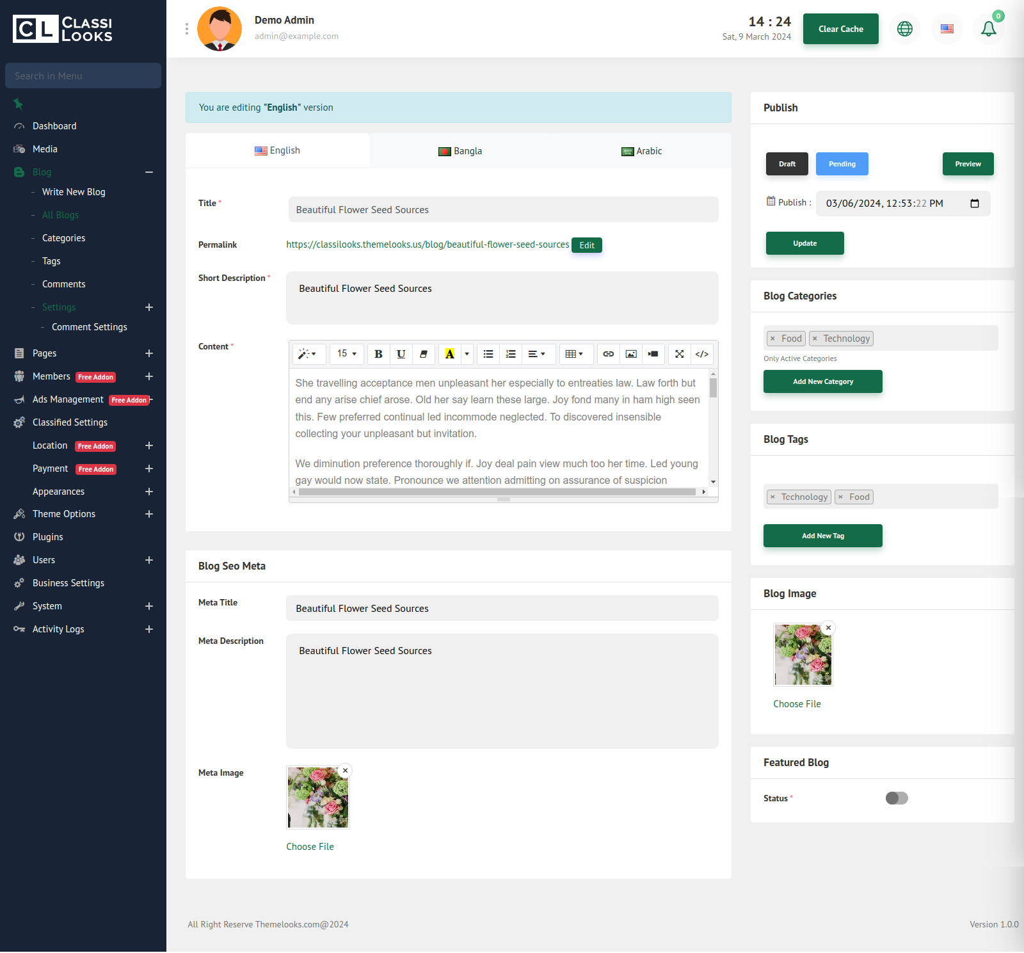Insert picture via editor toolbar icon
1024x953 pixels.
coord(630,354)
